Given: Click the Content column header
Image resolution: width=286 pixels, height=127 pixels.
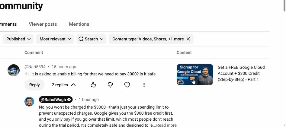Looking at the screenshot, I should [x=184, y=53].
